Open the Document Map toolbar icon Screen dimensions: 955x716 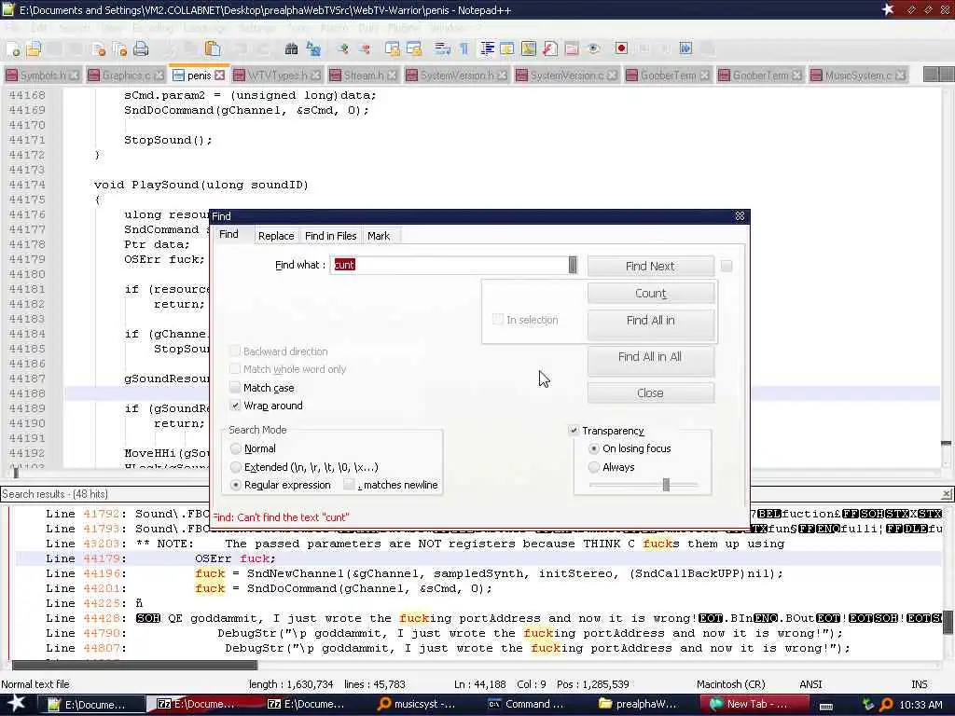pos(529,49)
